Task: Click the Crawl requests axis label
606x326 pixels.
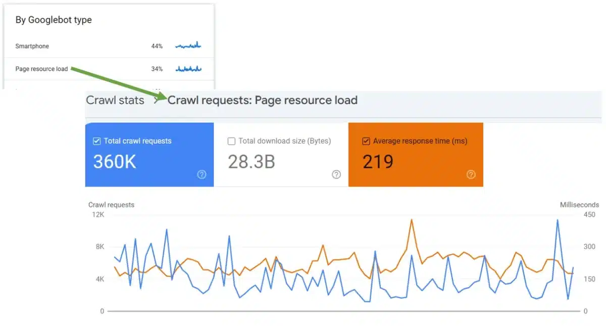Action: (111, 205)
